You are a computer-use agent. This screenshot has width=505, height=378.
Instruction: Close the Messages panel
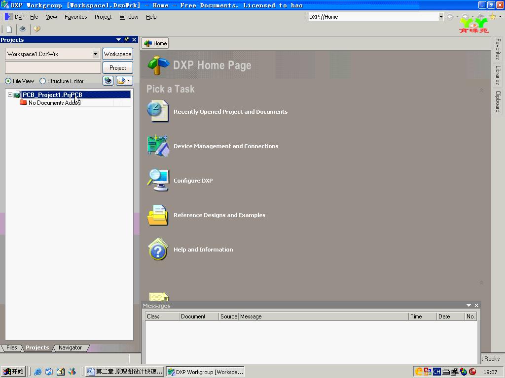click(476, 305)
